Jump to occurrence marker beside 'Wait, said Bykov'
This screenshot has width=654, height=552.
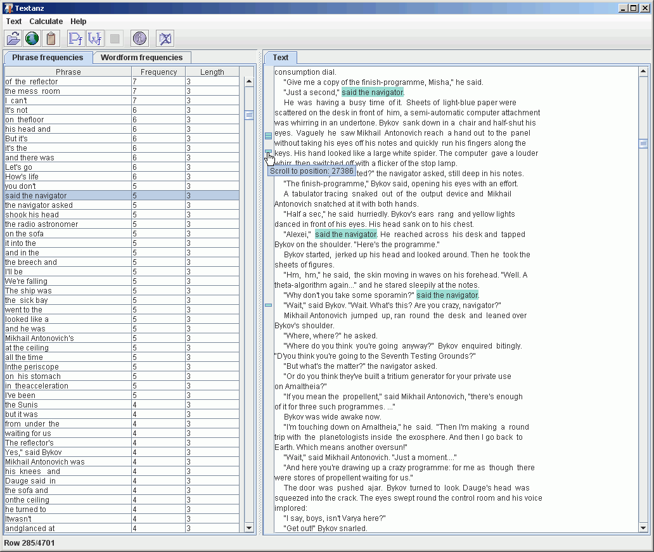coord(268,305)
